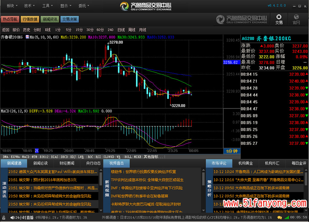Select the DMA indicator tab
Screen dimensions: 309x222
pyautogui.click(x=5, y=157)
